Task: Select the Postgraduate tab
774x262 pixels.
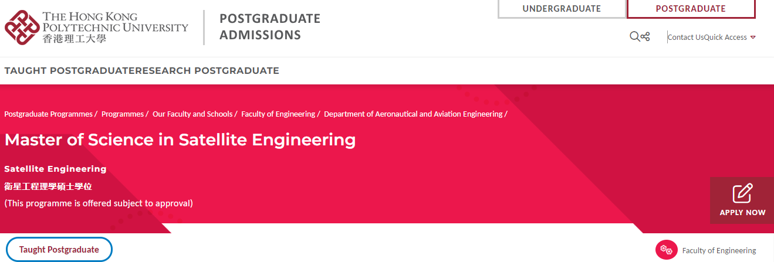Action: [691, 9]
